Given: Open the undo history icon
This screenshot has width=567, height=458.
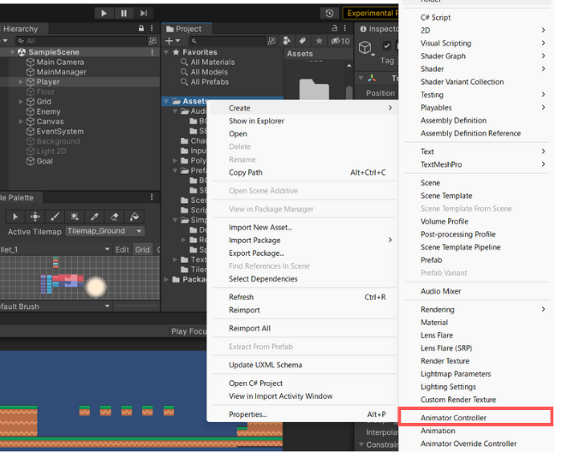Looking at the screenshot, I should point(330,13).
